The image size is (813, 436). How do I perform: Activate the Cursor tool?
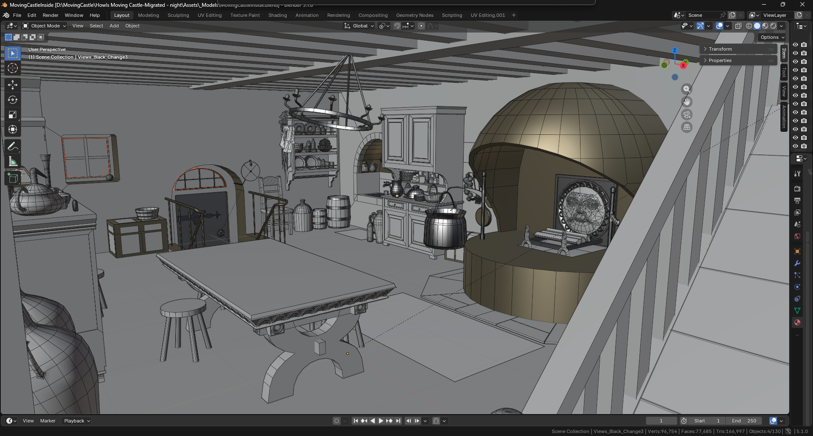(x=13, y=68)
